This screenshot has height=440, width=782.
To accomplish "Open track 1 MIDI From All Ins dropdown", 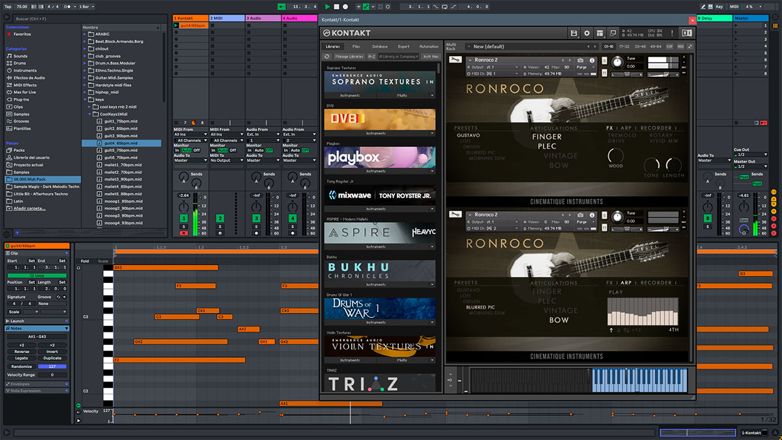I will coord(190,134).
